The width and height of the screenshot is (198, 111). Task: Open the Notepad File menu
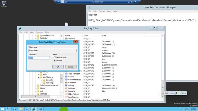point(90,11)
